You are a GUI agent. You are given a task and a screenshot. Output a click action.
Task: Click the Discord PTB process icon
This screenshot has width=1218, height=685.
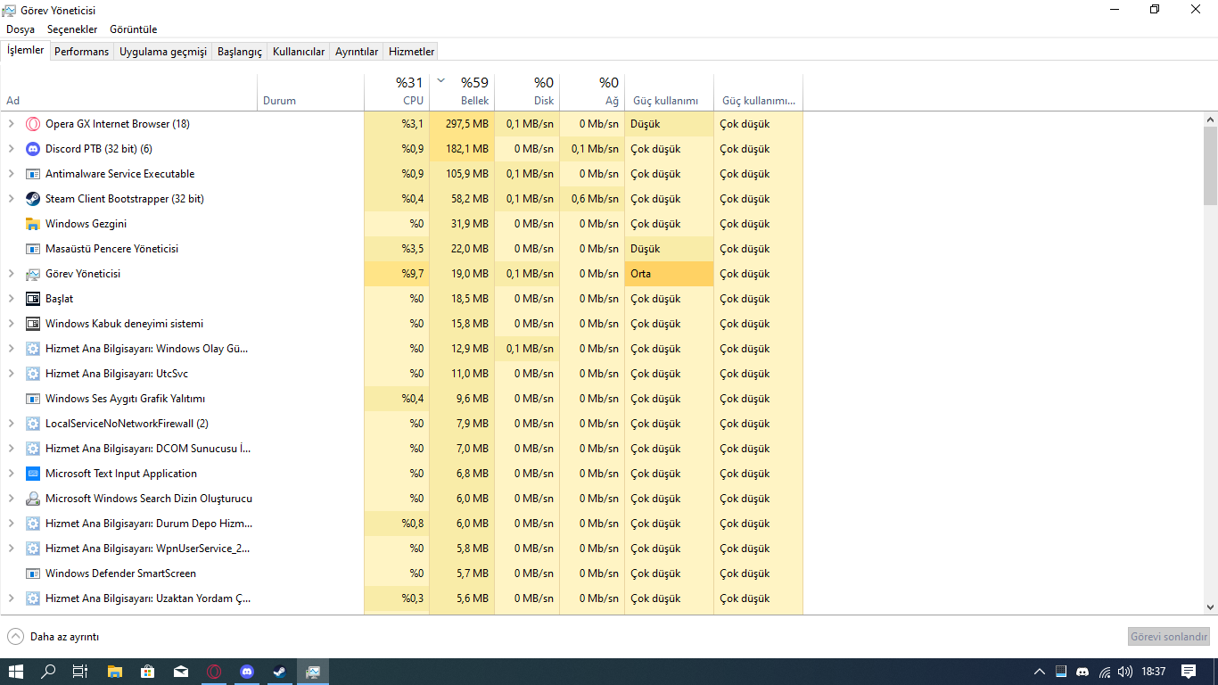pyautogui.click(x=33, y=149)
